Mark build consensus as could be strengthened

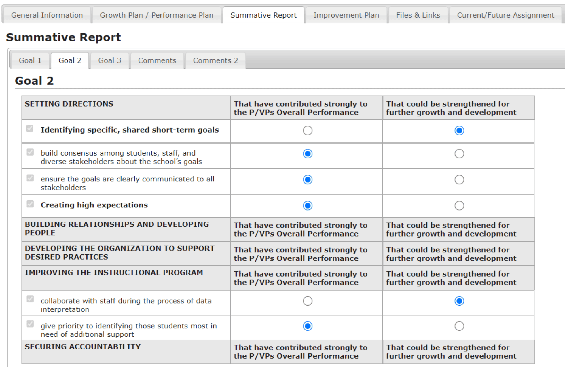pyautogui.click(x=459, y=154)
